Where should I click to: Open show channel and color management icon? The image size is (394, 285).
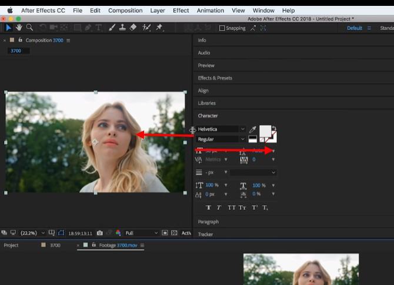[x=118, y=233]
